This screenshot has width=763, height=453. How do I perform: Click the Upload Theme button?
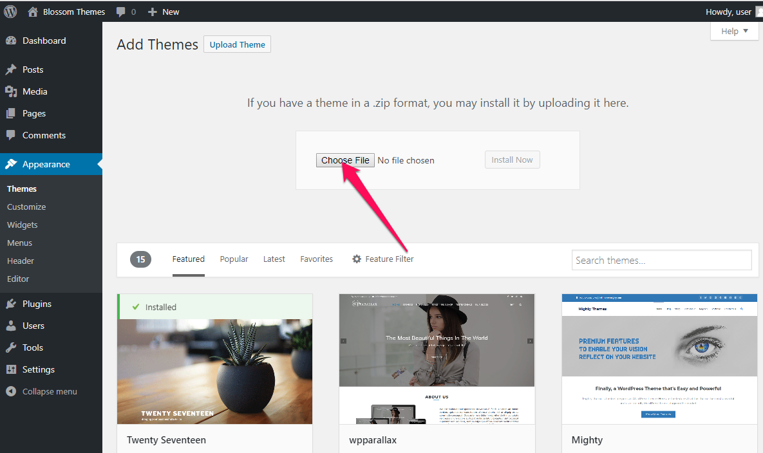237,44
